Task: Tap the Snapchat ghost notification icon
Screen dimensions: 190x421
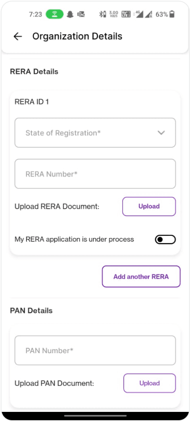Action: 70,15
